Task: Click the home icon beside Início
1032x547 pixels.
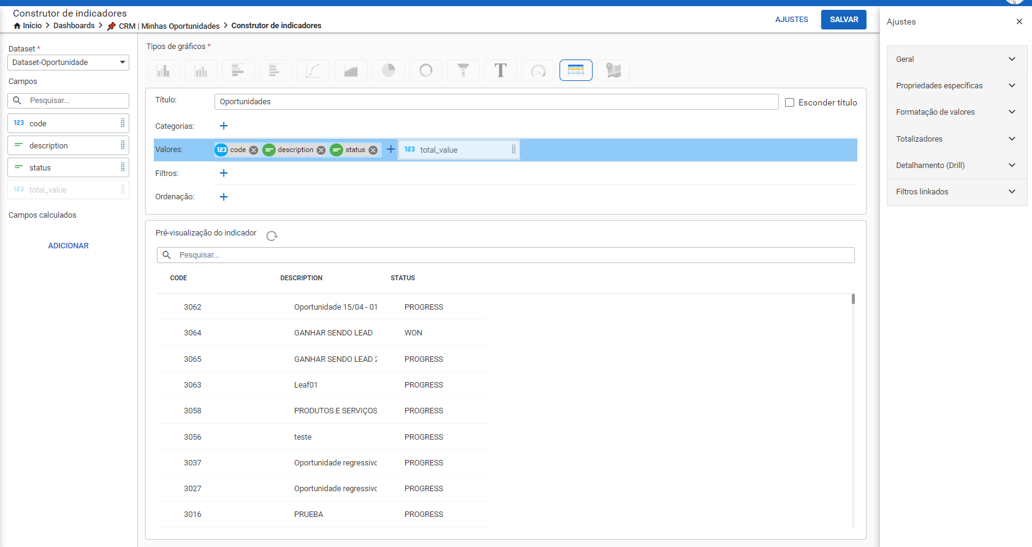Action: click(x=17, y=26)
